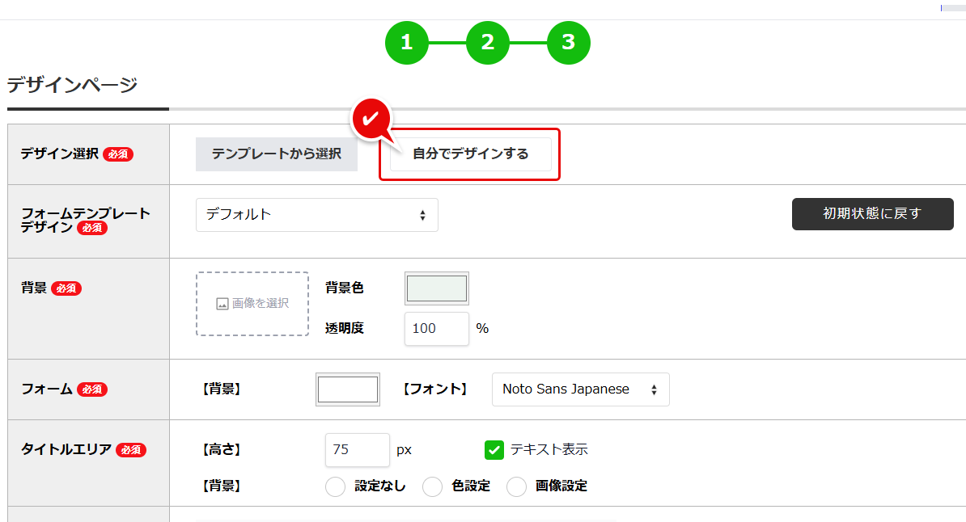Screen dimensions: 966x522
Task: Open the 背景色 color swatch
Action: (x=436, y=288)
